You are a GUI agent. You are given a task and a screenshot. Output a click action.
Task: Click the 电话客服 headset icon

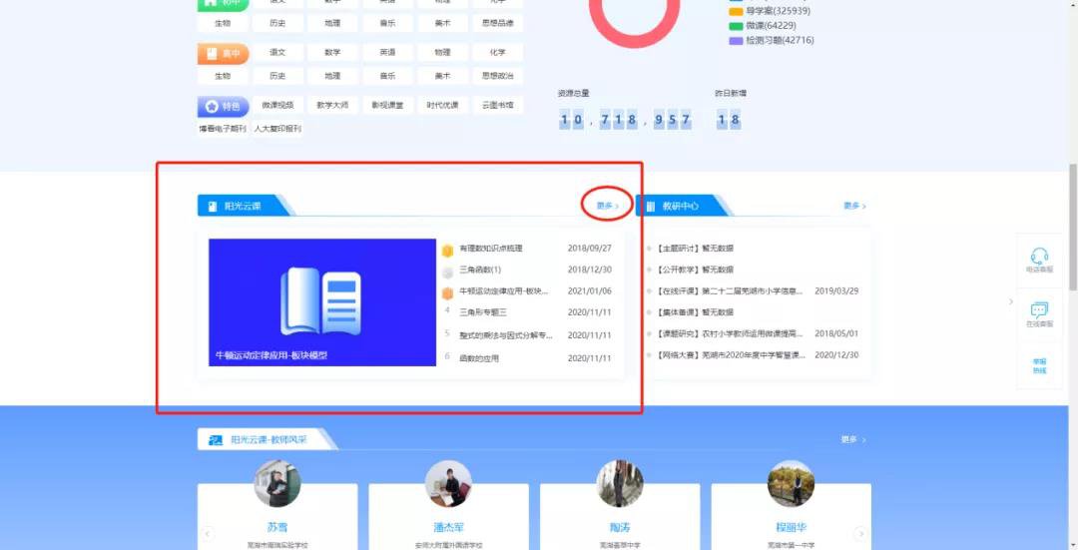1039,257
